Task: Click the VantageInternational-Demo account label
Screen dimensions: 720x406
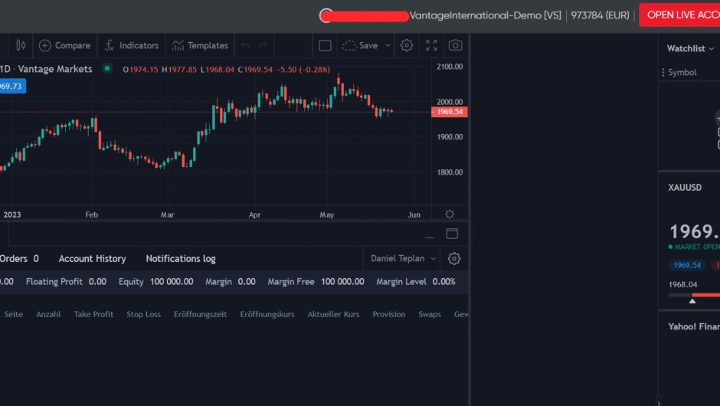Action: point(485,15)
